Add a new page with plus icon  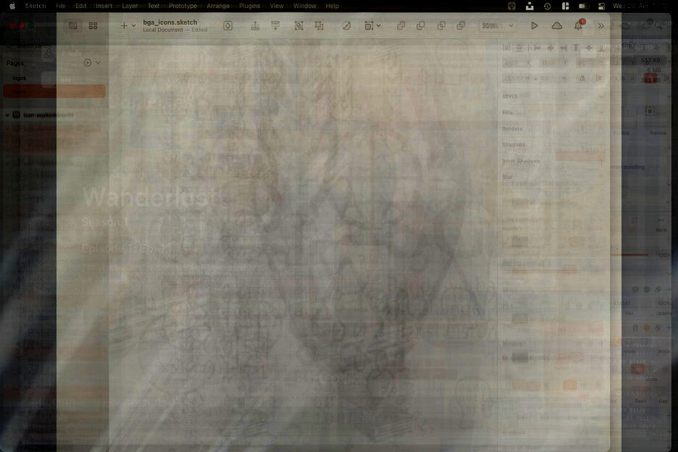point(88,63)
